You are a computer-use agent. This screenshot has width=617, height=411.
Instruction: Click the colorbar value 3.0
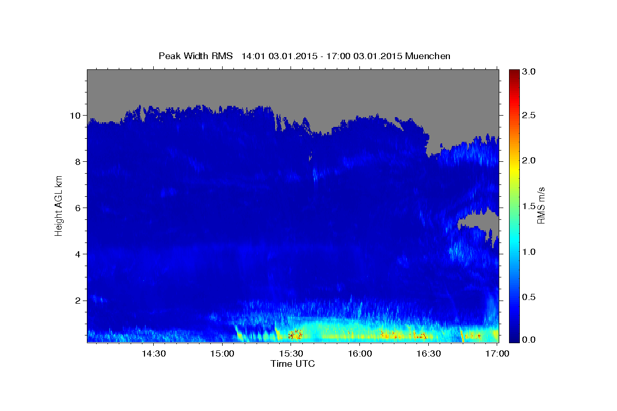tap(530, 72)
